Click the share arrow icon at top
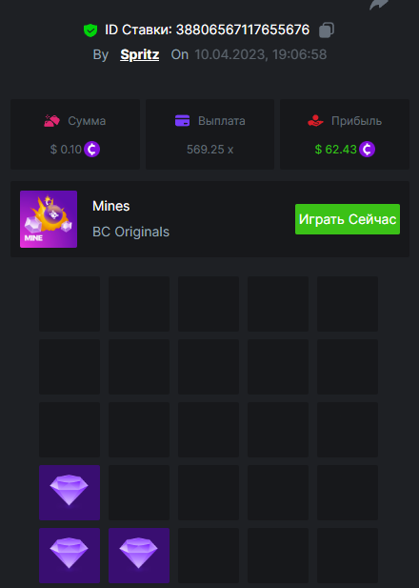The width and height of the screenshot is (419, 588). [x=378, y=5]
